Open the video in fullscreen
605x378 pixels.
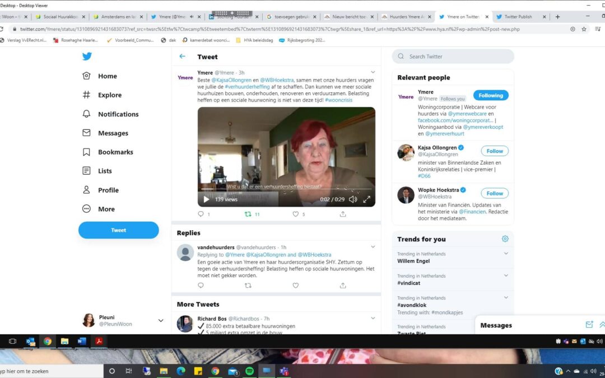366,199
